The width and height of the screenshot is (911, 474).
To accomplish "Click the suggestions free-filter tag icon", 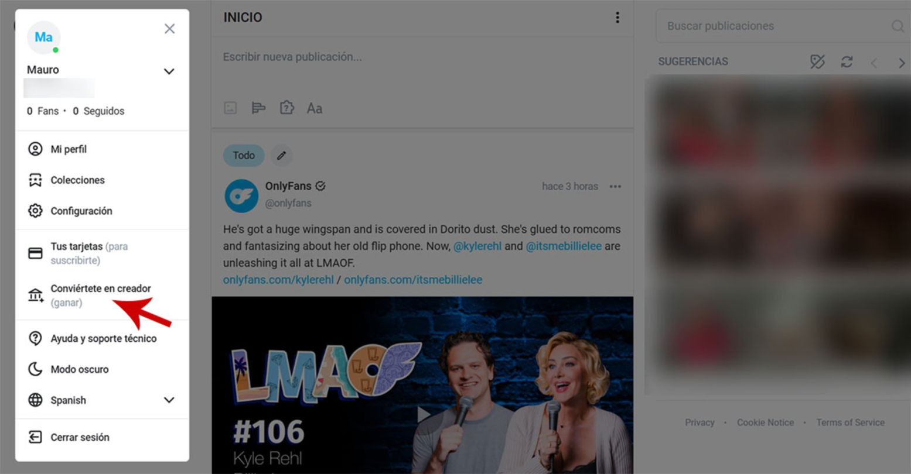I will tap(817, 62).
